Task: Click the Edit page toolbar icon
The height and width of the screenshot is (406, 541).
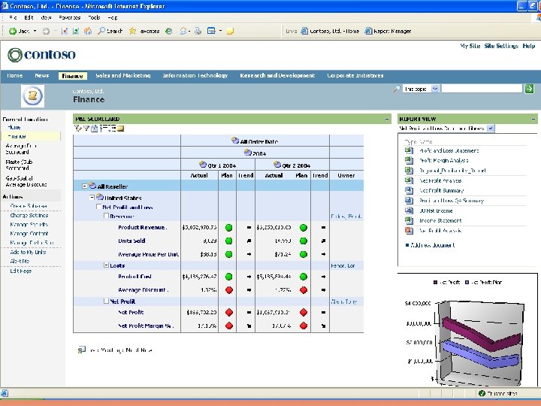Action: (x=211, y=31)
